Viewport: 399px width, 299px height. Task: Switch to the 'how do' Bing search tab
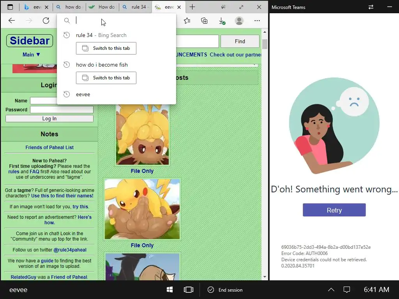pos(69,7)
